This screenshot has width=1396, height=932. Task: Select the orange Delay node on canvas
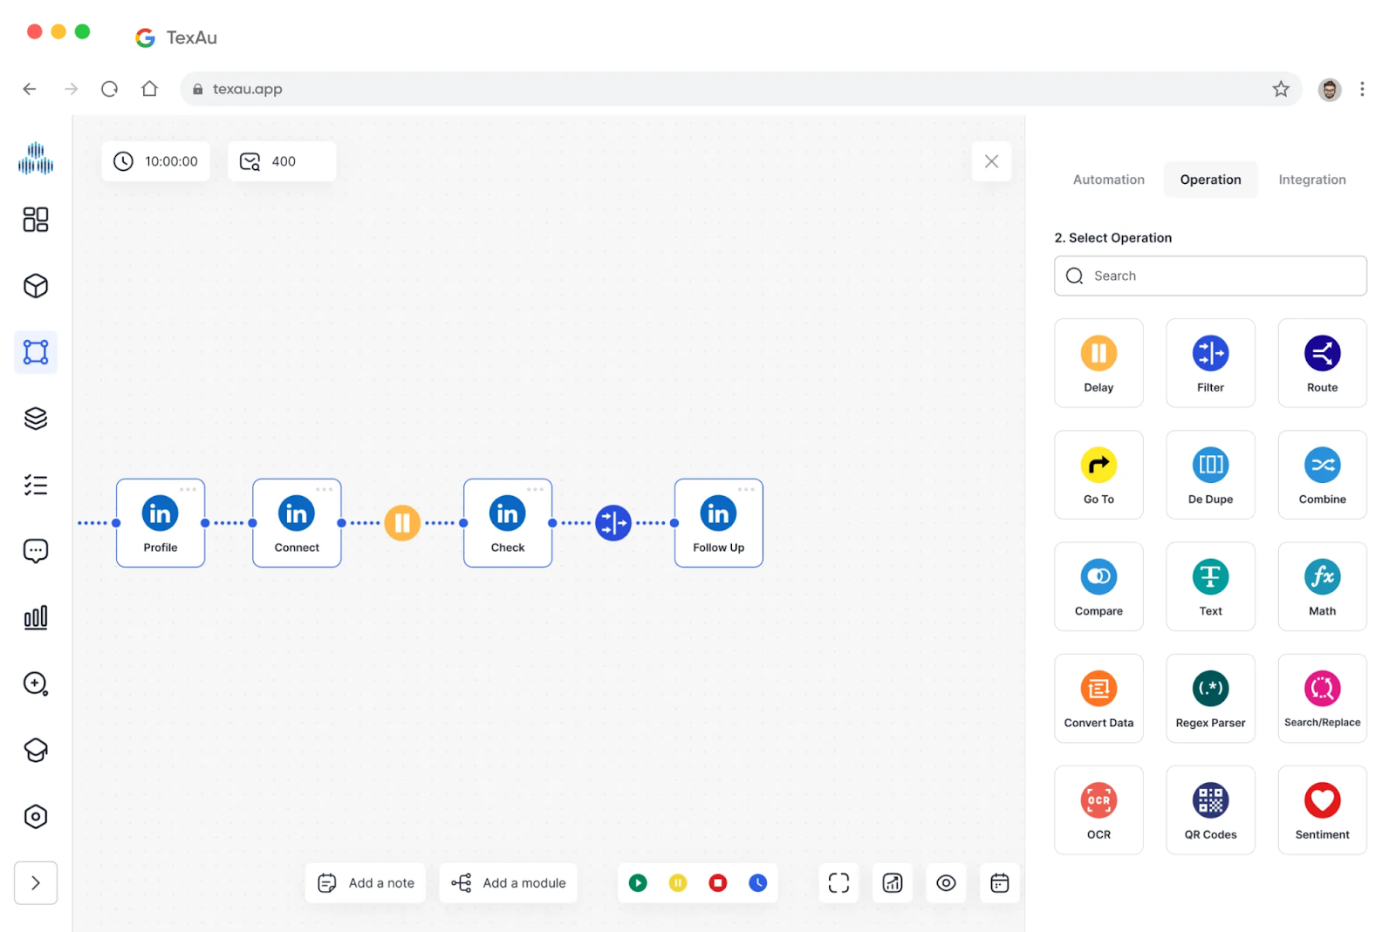coord(402,523)
